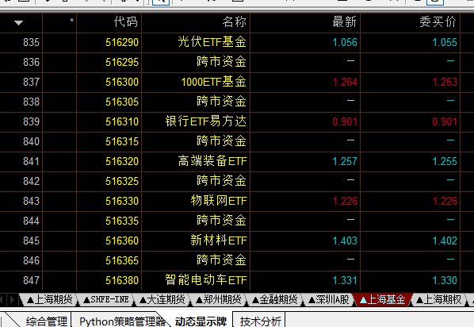Select the 银行ETF易方达 name cell
This screenshot has width=474, height=327.
206,121
